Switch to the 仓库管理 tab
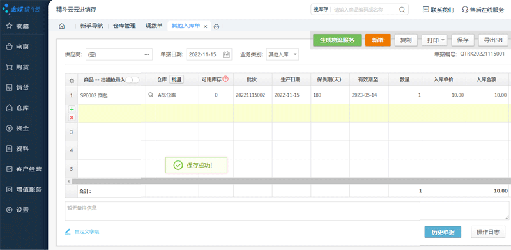This screenshot has height=250, width=511. (124, 26)
